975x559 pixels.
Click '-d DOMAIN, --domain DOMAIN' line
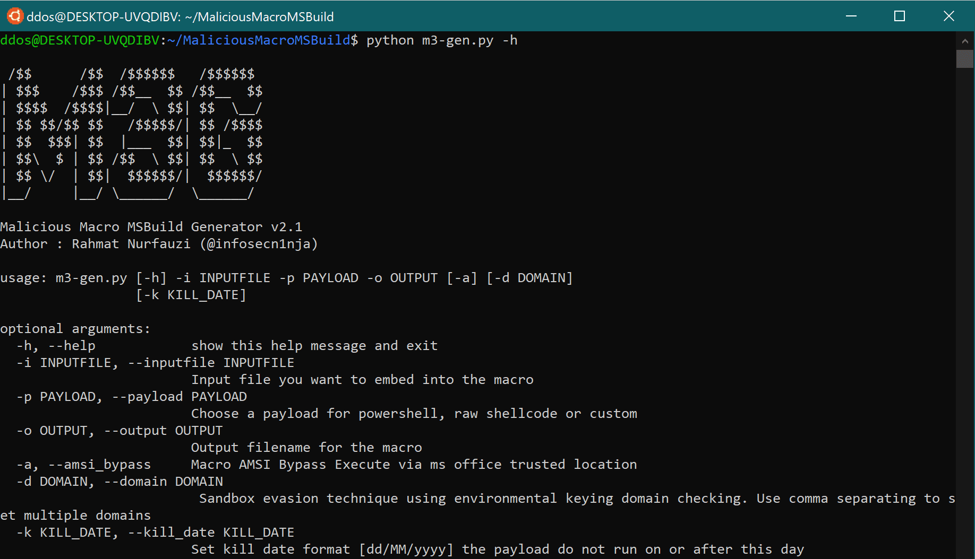pos(119,482)
